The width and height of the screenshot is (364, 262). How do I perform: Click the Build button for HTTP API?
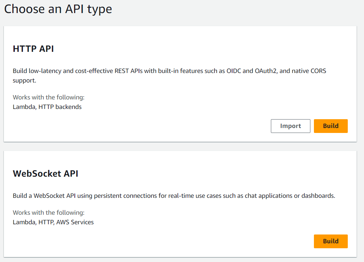330,126
